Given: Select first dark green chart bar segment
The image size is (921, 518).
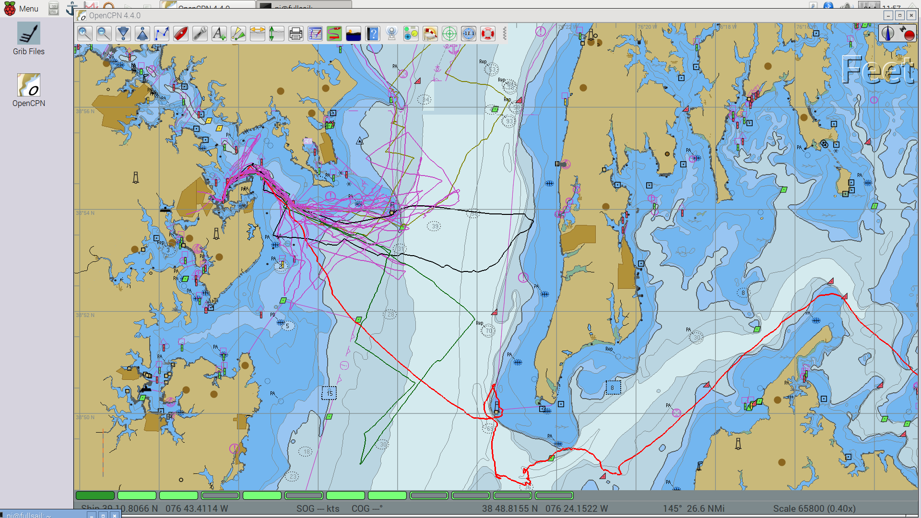Looking at the screenshot, I should [x=95, y=495].
